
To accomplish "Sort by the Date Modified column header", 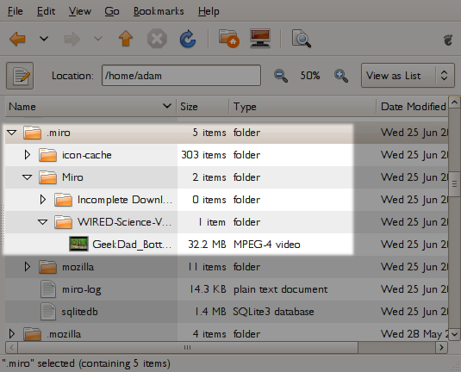I will [x=412, y=107].
